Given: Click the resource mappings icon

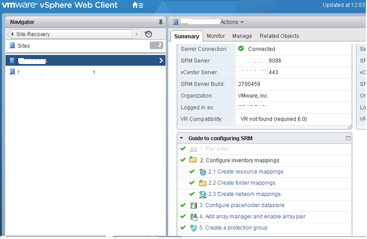Looking at the screenshot, I should 202,171.
